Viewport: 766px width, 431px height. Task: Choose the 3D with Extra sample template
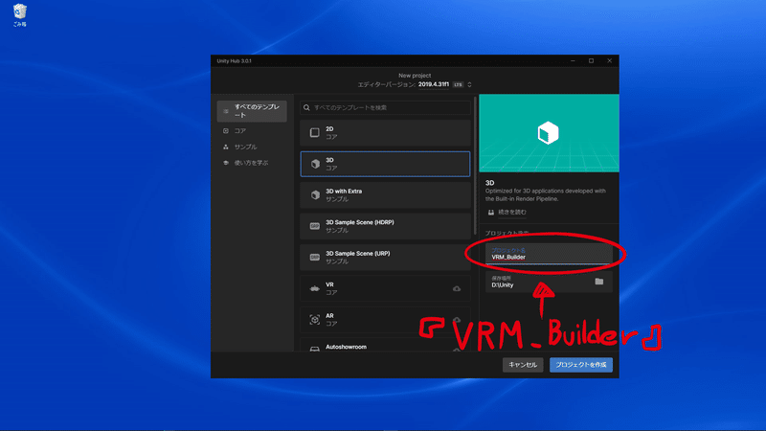[385, 195]
